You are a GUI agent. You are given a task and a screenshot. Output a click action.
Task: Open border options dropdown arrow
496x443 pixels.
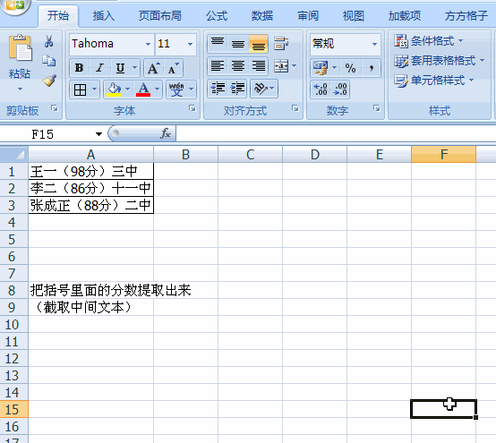pyautogui.click(x=94, y=89)
